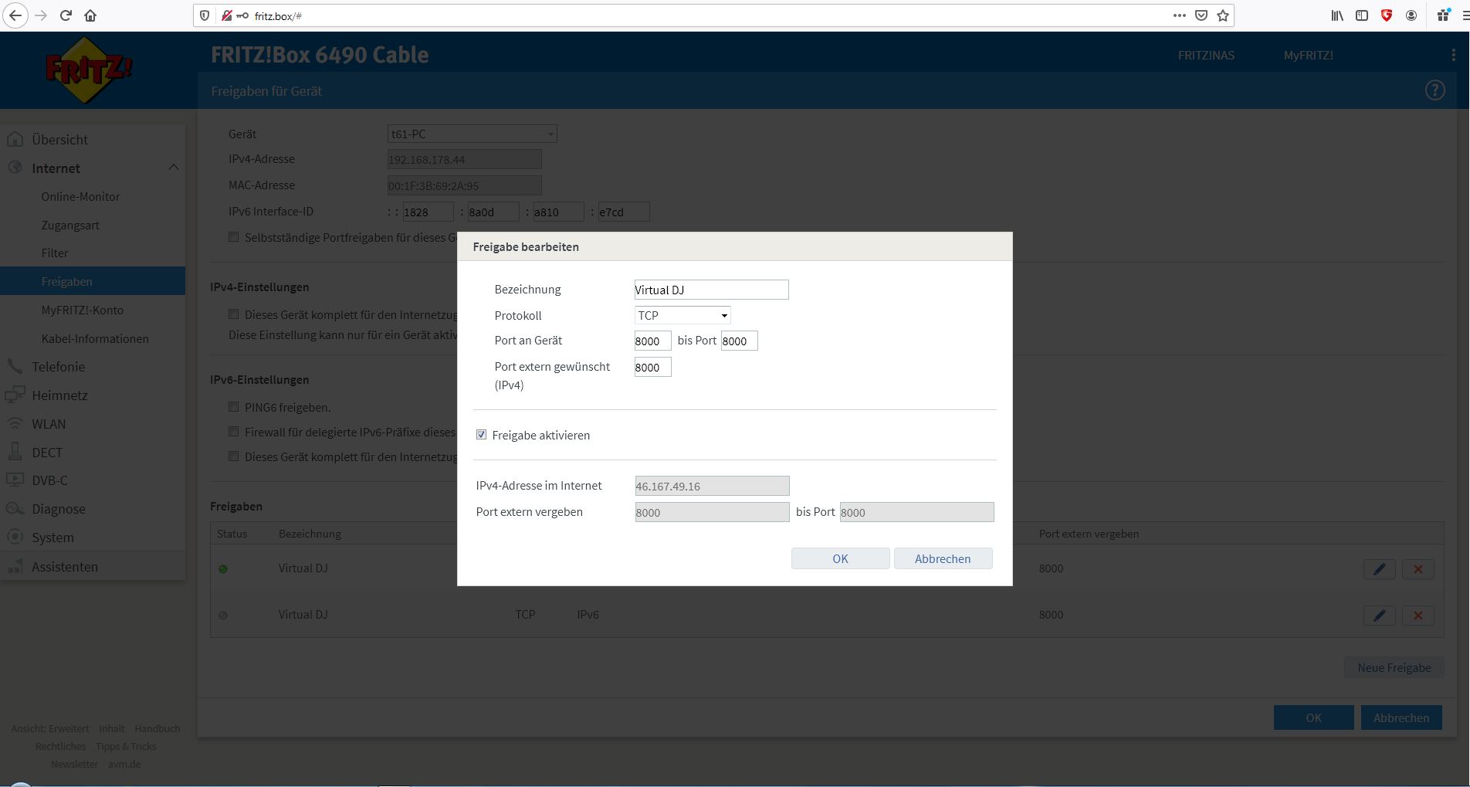Click the page-level blue Abbrechen button
The width and height of the screenshot is (1470, 787).
1401,717
